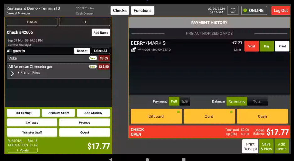Add a name to check #42606
The image size is (294, 161).
click(x=101, y=33)
